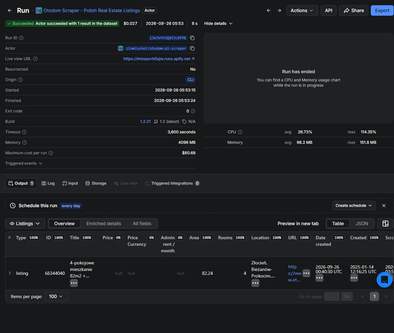Viewport: 394px width, 333px height.
Task: Copy the Actor name to clipboard
Action: (x=192, y=48)
